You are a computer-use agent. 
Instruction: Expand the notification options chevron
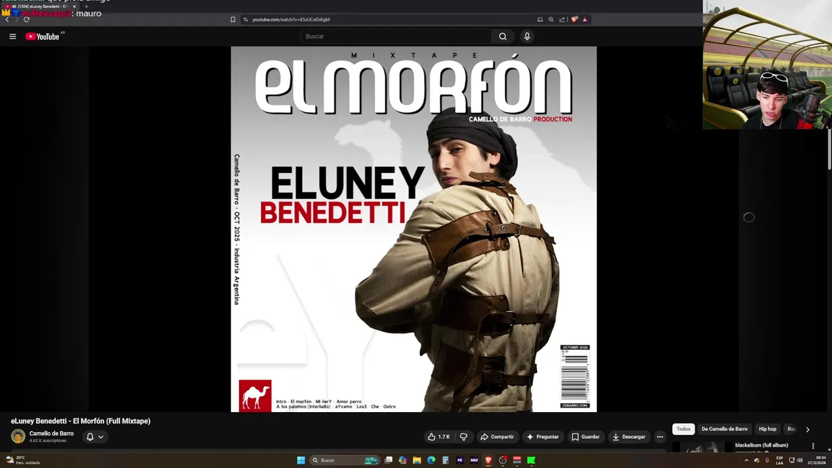click(101, 437)
